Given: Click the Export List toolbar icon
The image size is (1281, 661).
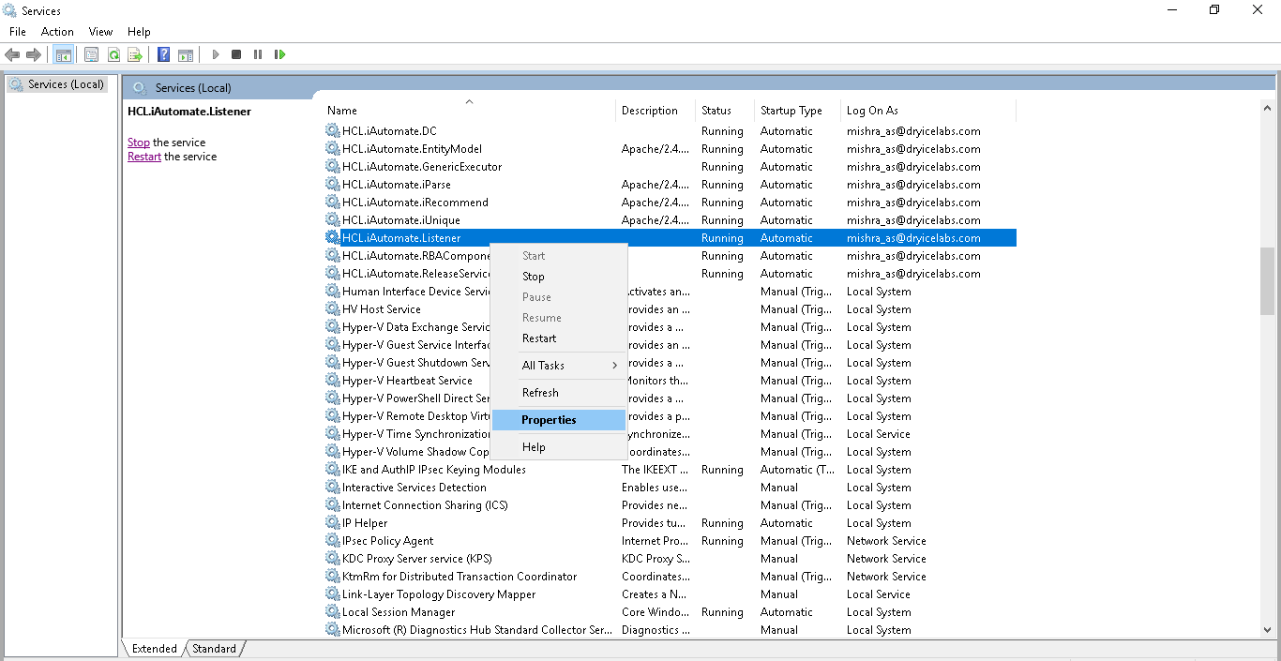Looking at the screenshot, I should tap(135, 55).
